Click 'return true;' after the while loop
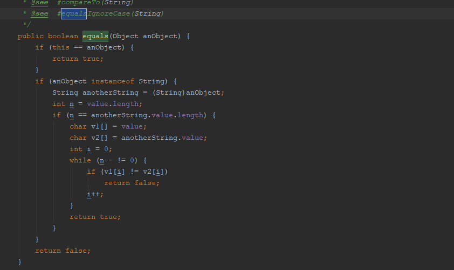Image resolution: width=454 pixels, height=270 pixels. [95, 217]
